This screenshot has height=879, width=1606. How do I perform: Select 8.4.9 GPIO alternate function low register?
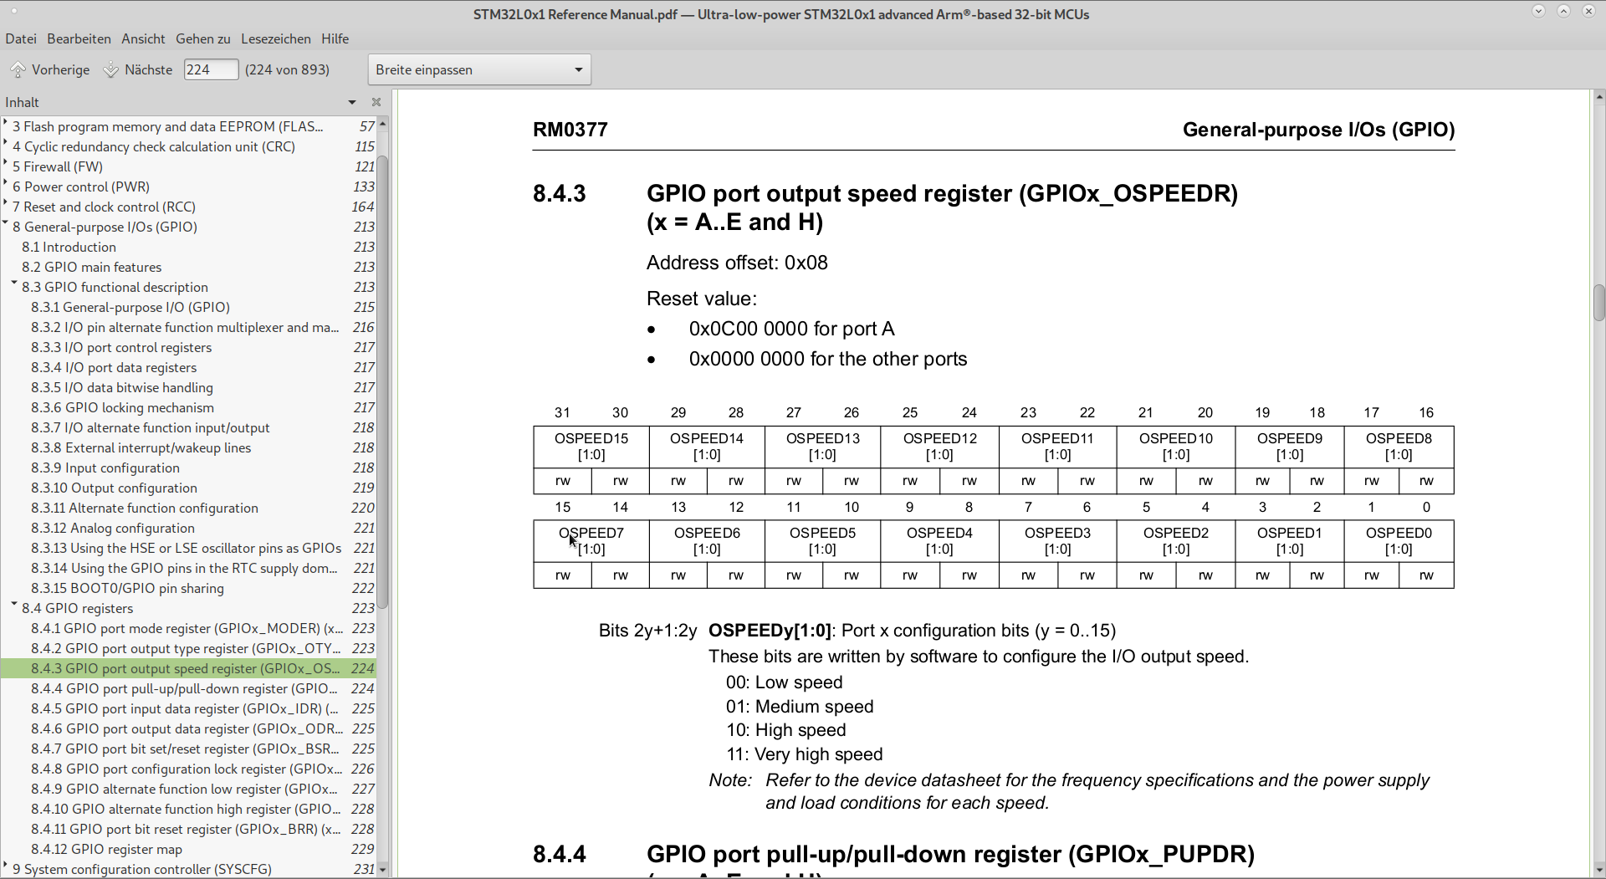tap(188, 789)
